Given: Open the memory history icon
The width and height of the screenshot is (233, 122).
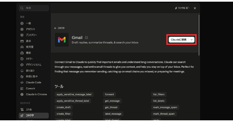Looking at the screenshot, I should coord(22,59).
